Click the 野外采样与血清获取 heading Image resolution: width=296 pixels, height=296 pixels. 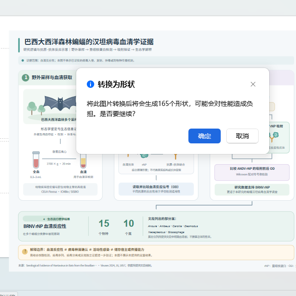[52, 78]
